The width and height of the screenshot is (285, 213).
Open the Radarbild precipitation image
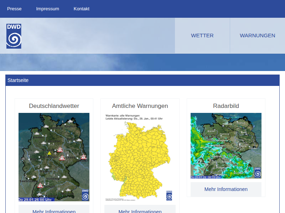click(226, 146)
